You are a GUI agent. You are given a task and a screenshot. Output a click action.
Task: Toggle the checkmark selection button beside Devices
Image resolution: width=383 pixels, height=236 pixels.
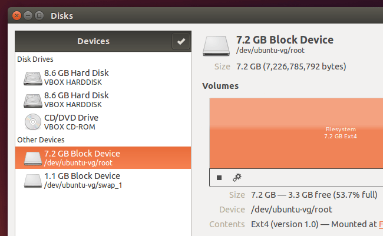(x=181, y=41)
